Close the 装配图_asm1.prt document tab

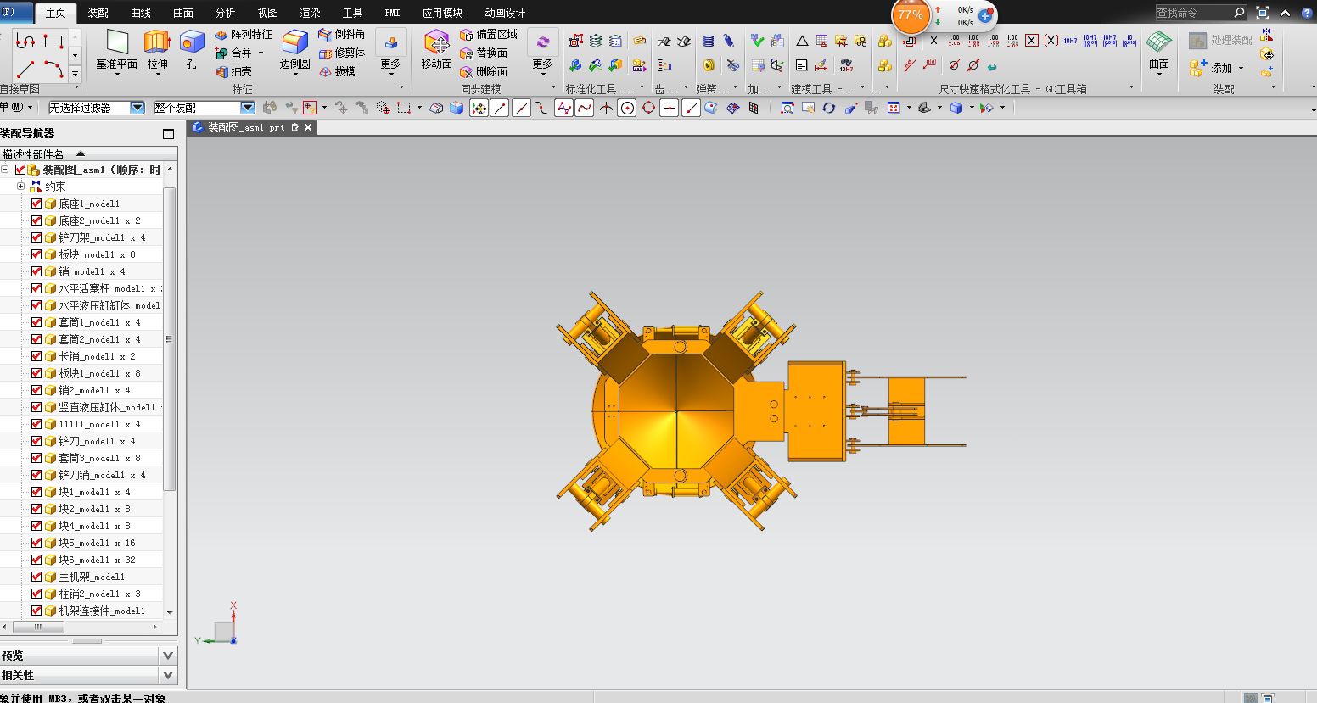[308, 127]
